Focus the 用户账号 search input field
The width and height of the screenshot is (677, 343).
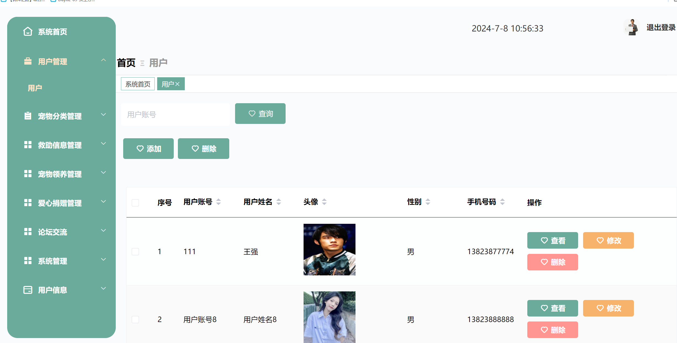pyautogui.click(x=175, y=115)
